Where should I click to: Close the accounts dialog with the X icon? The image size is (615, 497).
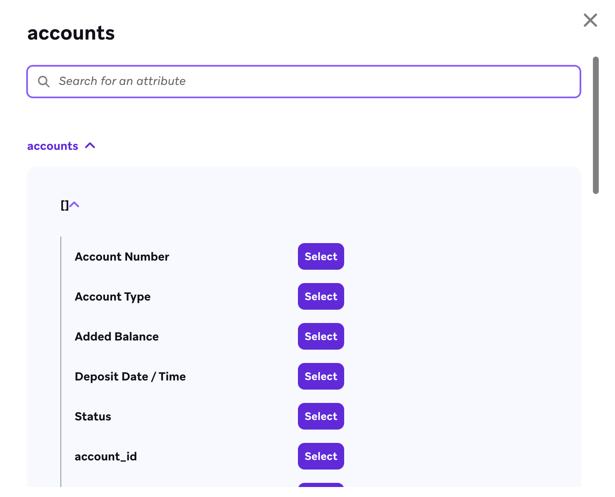tap(590, 20)
